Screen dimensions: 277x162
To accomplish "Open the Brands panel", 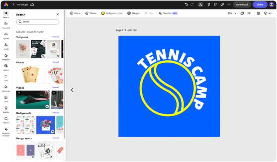I will [x=6, y=110].
